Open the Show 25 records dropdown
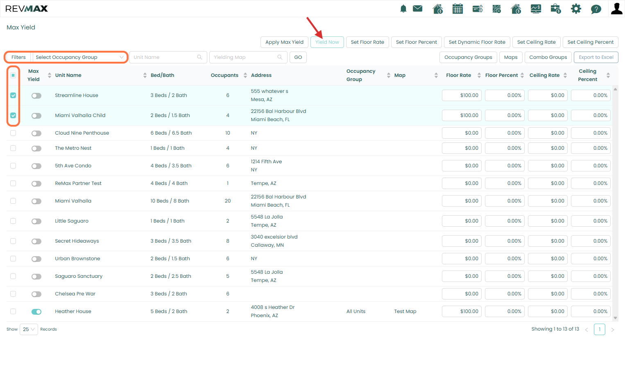625x374 pixels. [29, 329]
